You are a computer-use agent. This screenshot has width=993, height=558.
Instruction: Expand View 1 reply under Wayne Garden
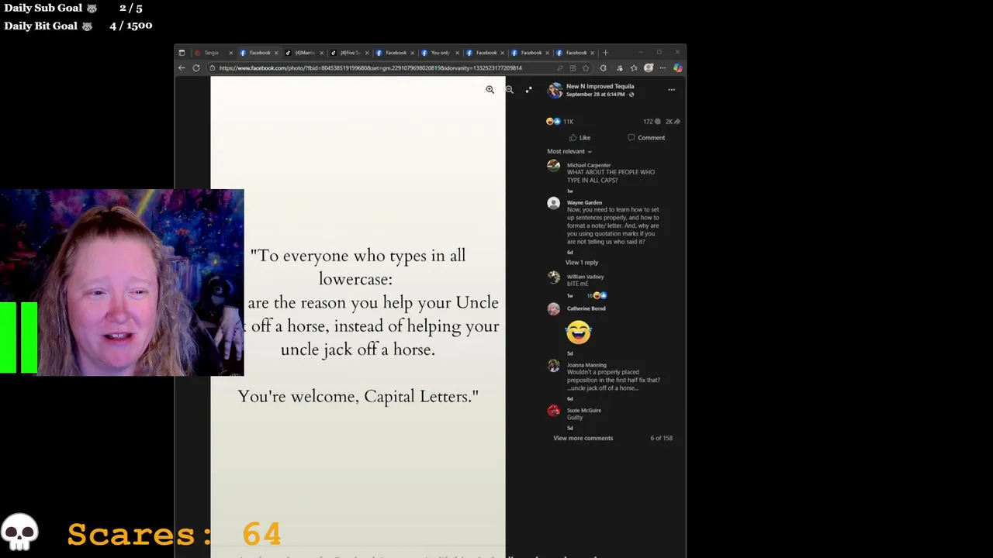[x=582, y=263]
